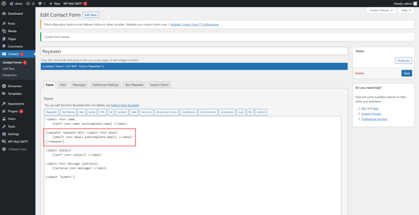Click the red Delete link
Viewport: 419px width, 215px height.
[x=360, y=73]
